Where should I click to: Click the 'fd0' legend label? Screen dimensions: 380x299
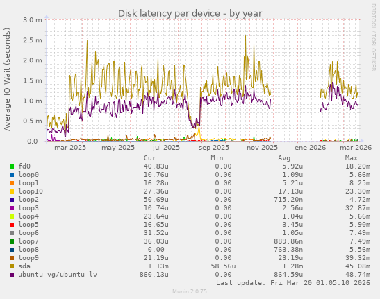[24, 166]
